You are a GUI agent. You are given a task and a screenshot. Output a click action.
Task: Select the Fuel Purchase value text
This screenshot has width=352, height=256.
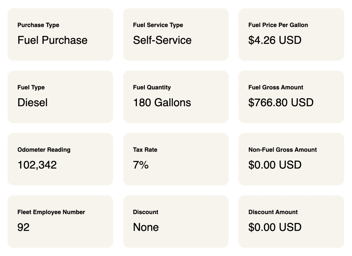click(52, 40)
